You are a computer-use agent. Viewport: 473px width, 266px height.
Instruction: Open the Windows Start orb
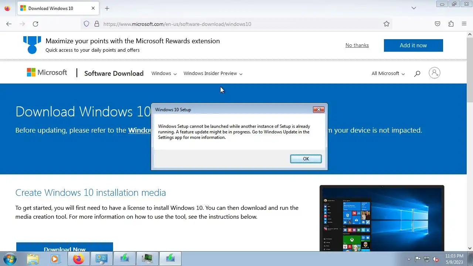click(x=10, y=259)
